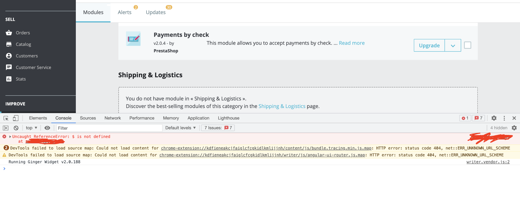Tick the Payments by check module checkbox
The width and height of the screenshot is (520, 221).
coord(468,45)
